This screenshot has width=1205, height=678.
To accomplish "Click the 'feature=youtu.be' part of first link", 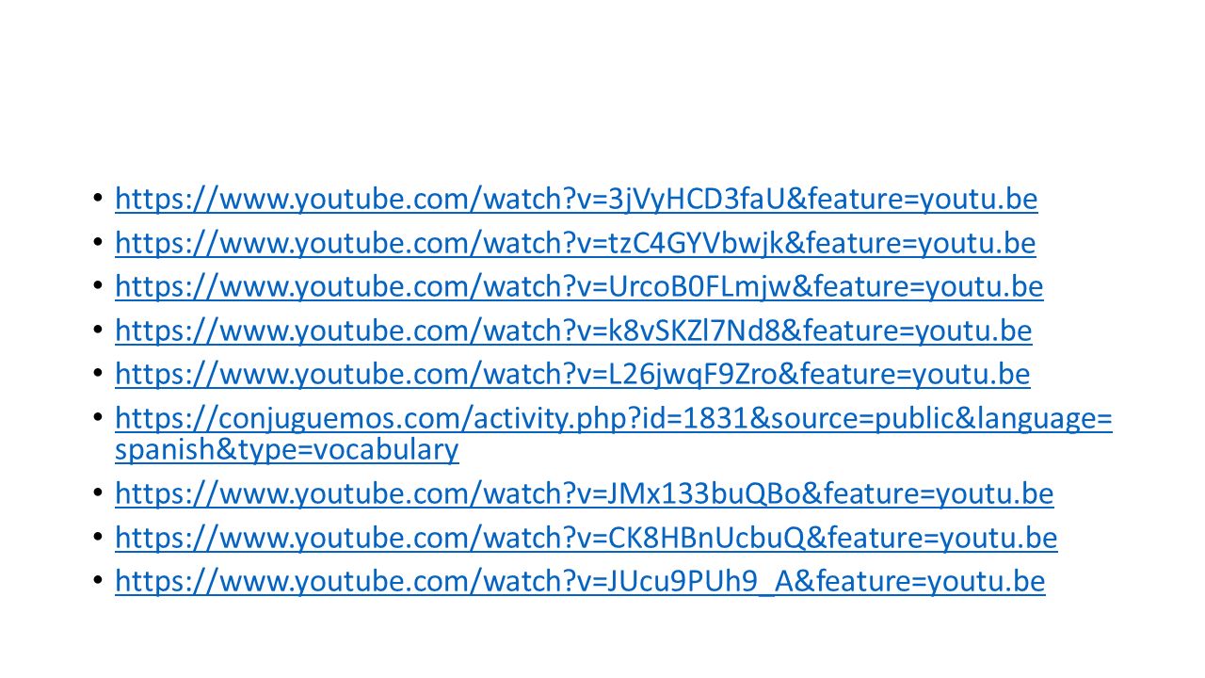I will coord(923,200).
